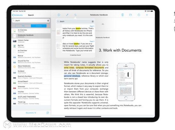Viewport: 175px width, 130px height.
Task: Switch to the Contents search tab
Action: tap(39, 26)
